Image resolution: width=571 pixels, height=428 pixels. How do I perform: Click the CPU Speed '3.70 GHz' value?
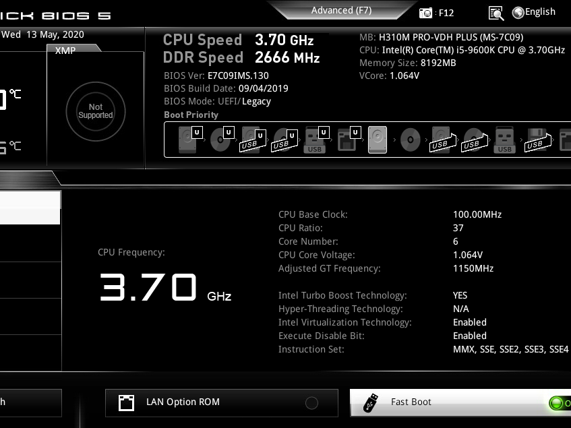(284, 40)
